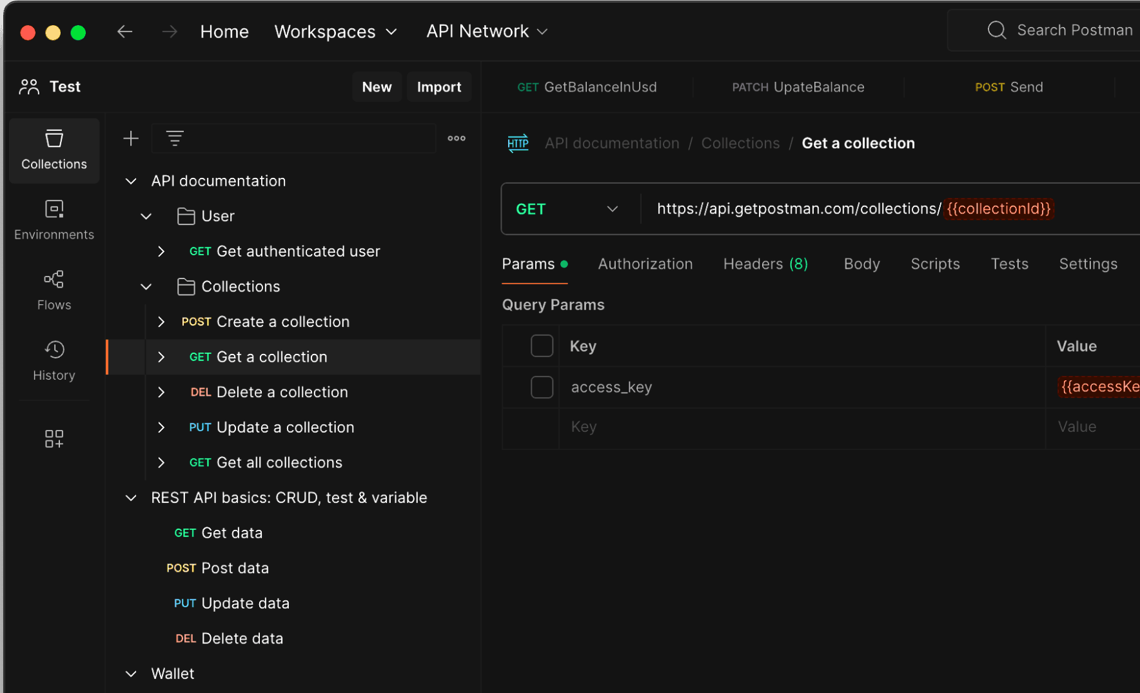Image resolution: width=1140 pixels, height=693 pixels.
Task: Open the Flows sidebar panel
Action: click(x=54, y=291)
